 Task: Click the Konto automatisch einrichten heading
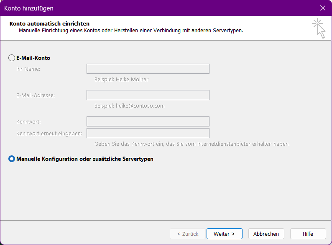pyautogui.click(x=49, y=24)
